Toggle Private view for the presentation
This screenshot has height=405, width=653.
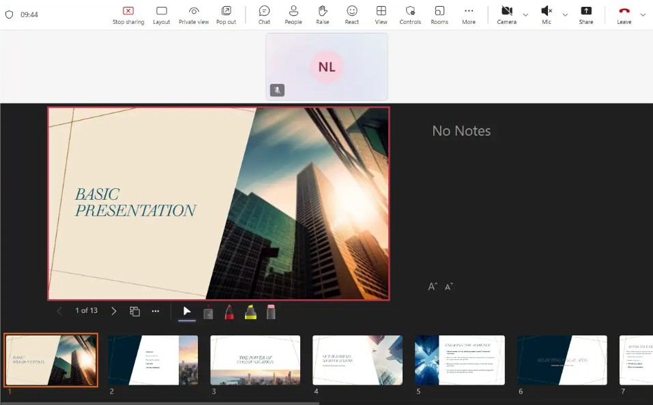194,14
